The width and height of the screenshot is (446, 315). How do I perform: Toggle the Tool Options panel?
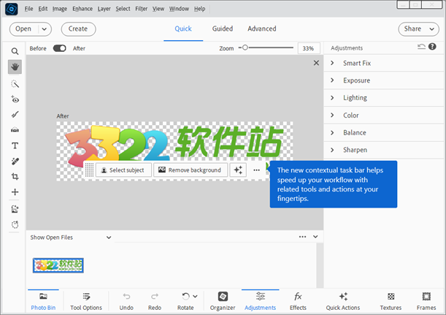86,300
